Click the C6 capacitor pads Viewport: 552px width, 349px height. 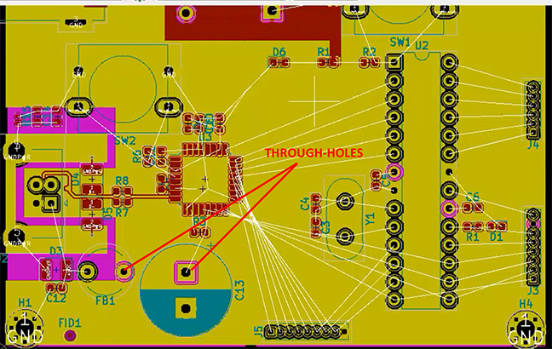point(471,208)
